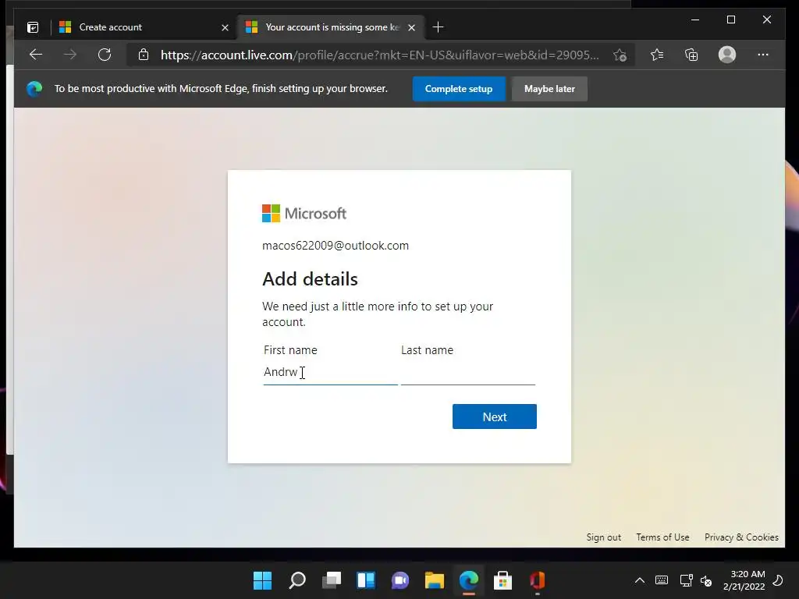Open File Explorer from the taskbar
Screen dimensions: 799x599
[435, 580]
